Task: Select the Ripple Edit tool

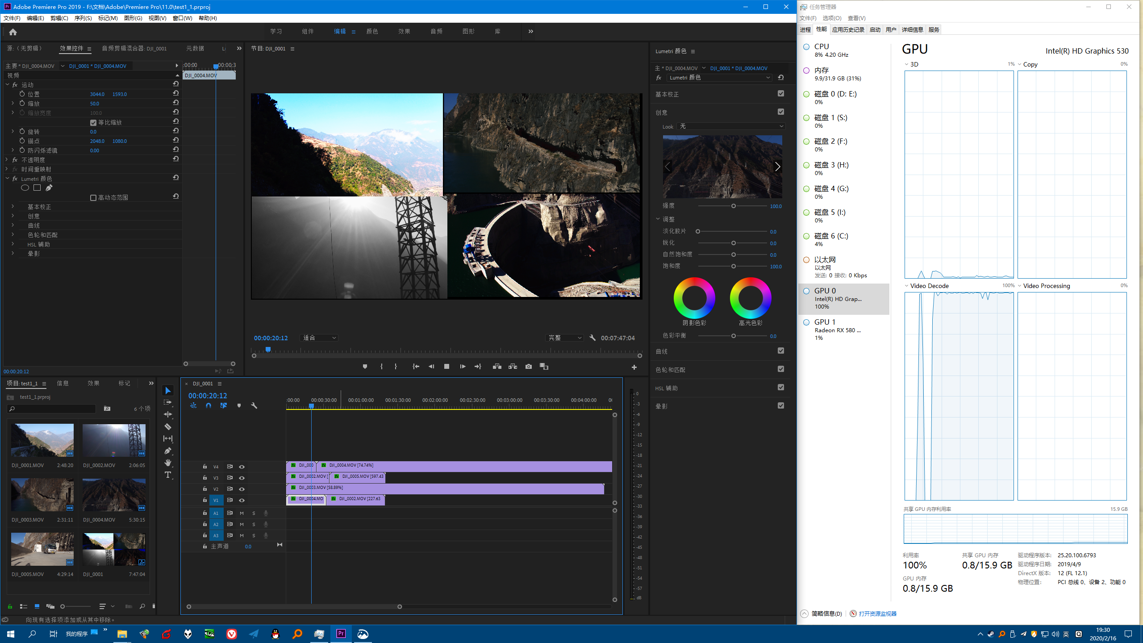Action: point(168,414)
